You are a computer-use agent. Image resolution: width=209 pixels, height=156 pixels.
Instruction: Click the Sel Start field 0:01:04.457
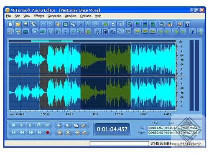tap(156, 128)
